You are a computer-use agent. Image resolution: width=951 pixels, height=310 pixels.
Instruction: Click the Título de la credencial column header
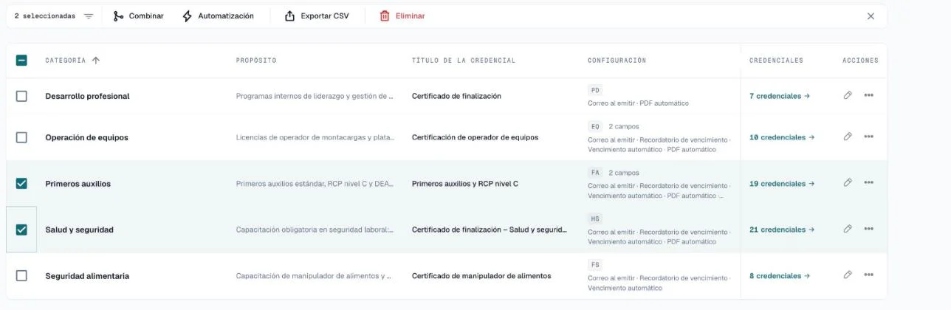[x=464, y=61]
